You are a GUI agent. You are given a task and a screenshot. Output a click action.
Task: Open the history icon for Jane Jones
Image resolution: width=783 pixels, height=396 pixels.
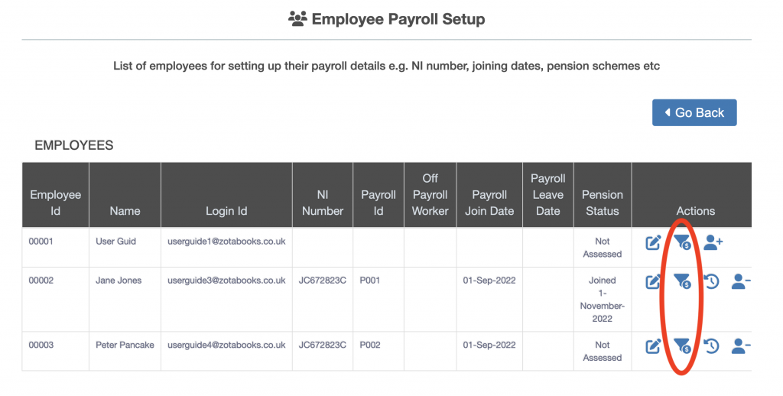[711, 282]
